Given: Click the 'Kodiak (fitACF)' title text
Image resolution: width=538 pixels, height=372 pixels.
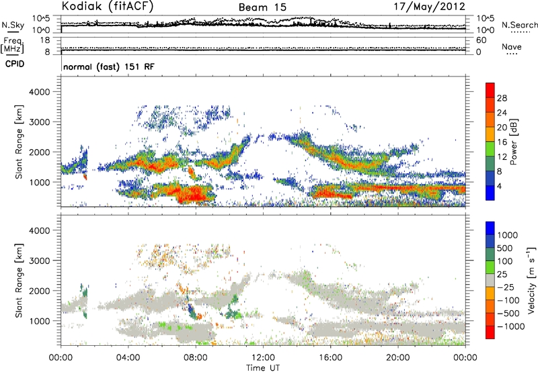Looking at the screenshot, I should click(108, 6).
